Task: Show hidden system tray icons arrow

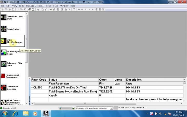Action: pyautogui.click(x=147, y=114)
